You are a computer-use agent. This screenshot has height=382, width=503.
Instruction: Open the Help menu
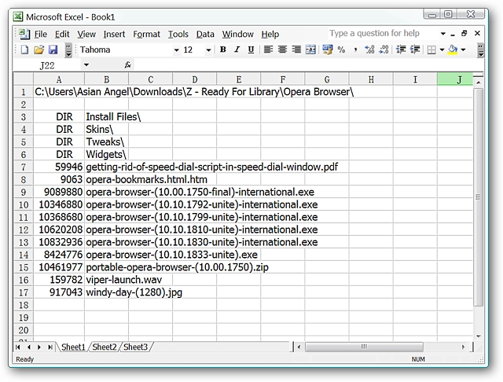tap(270, 34)
